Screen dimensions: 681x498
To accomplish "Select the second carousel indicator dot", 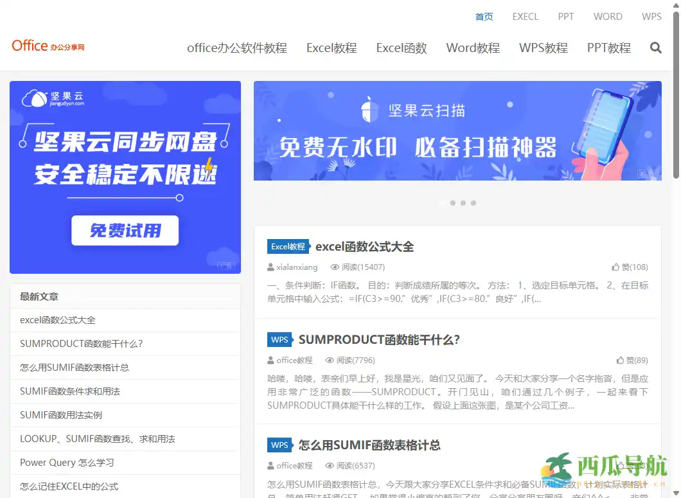I will [x=453, y=202].
